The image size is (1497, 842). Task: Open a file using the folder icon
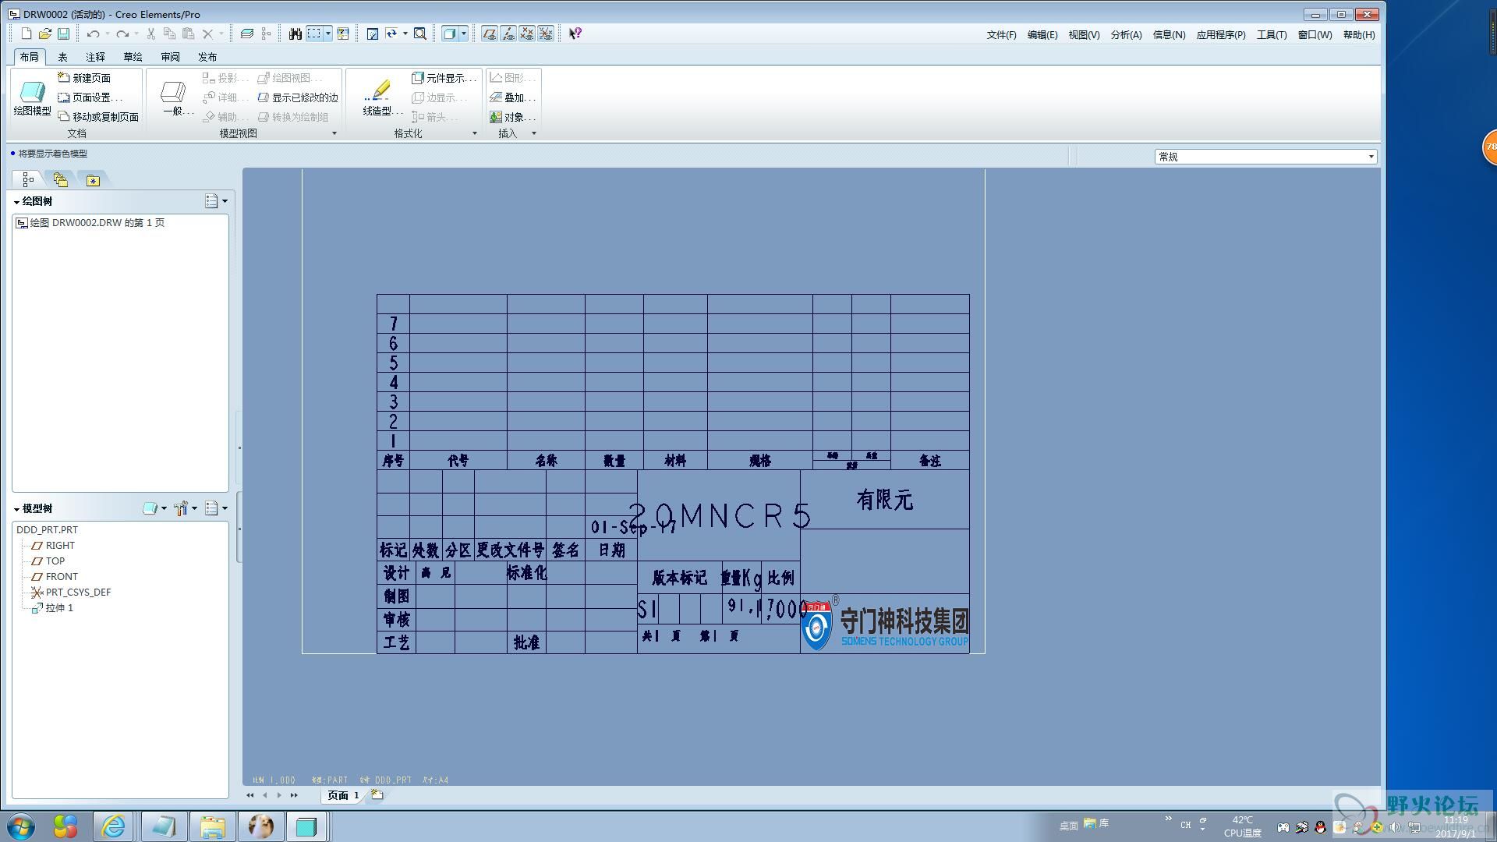[45, 34]
